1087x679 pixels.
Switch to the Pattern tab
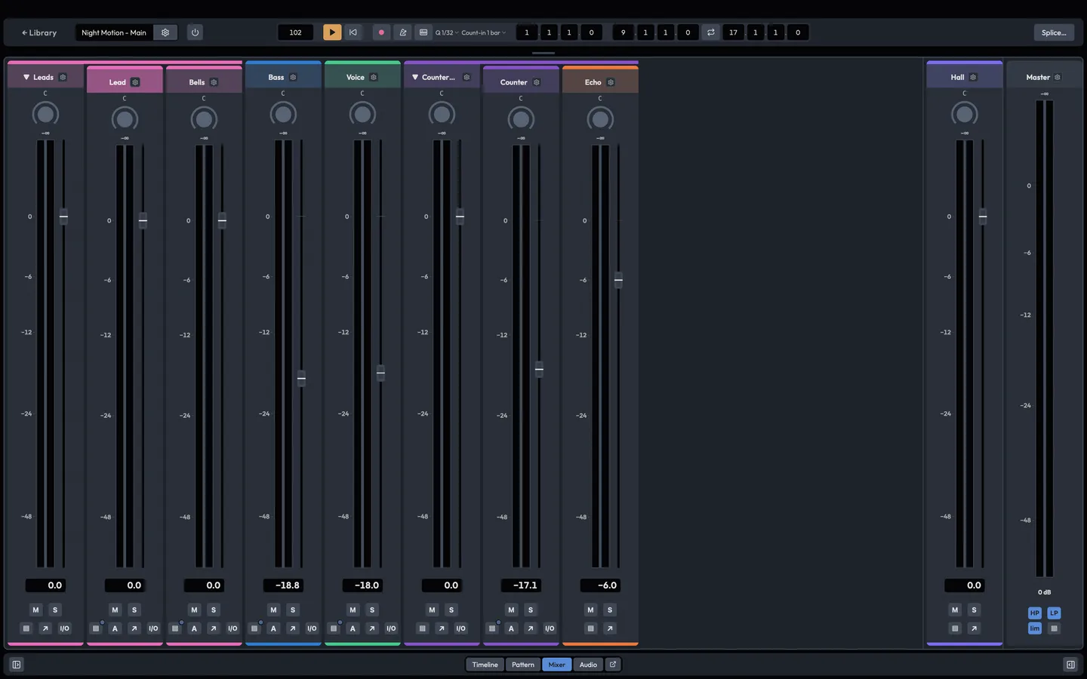point(523,665)
